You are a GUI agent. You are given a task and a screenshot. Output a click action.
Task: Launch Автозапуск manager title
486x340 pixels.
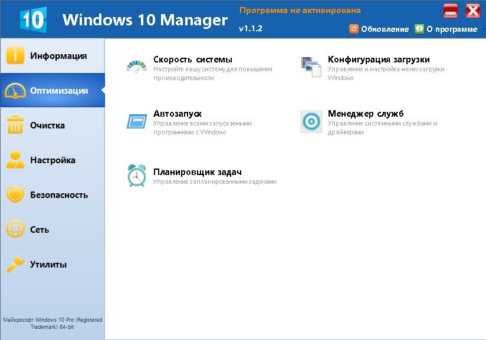click(178, 114)
